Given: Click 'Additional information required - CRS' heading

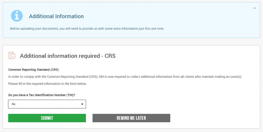Looking at the screenshot, I should (x=68, y=56).
